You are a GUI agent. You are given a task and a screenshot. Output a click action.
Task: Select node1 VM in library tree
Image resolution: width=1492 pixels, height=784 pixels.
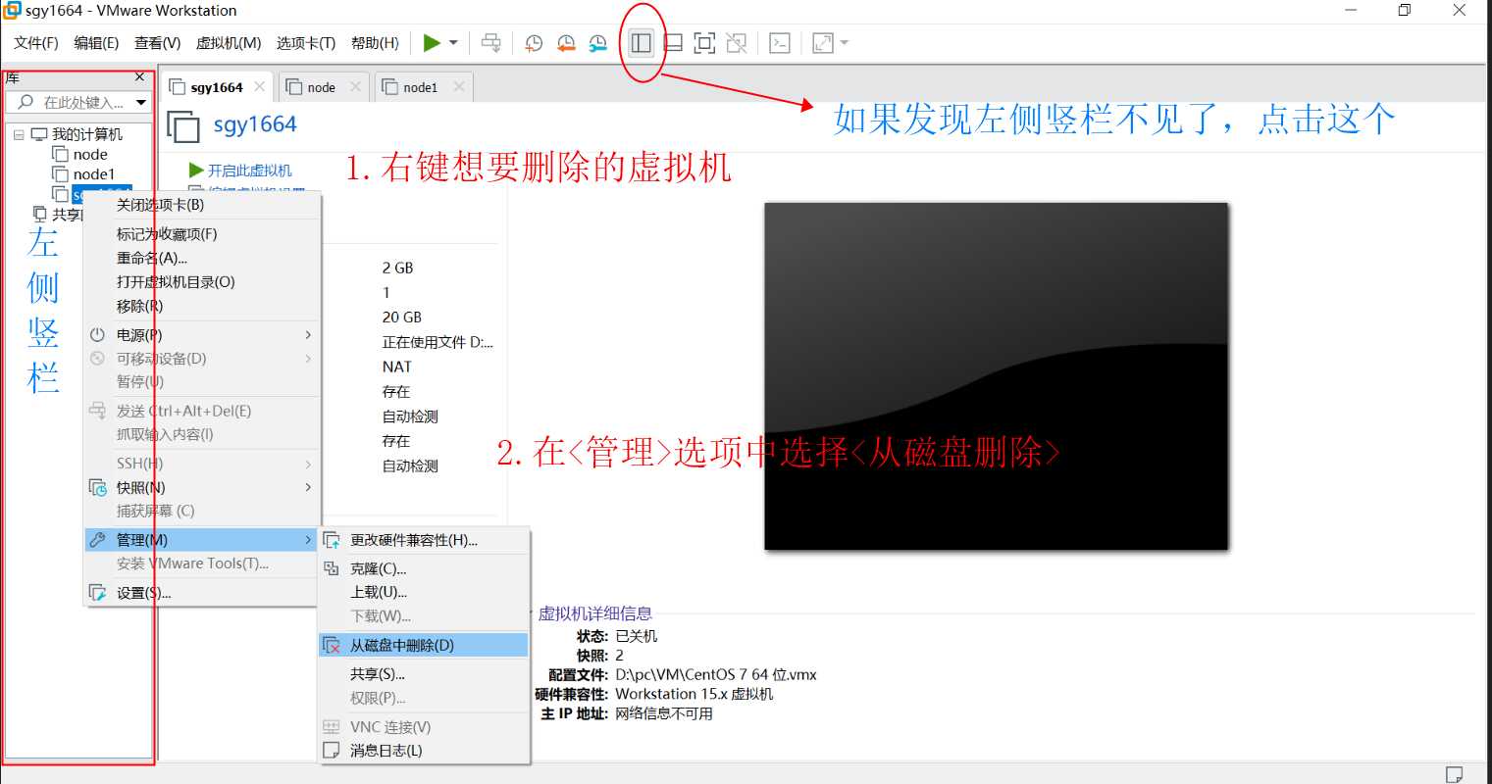93,174
